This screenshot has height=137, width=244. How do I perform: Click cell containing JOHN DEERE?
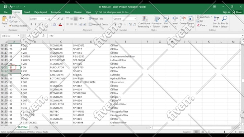tap(61, 57)
